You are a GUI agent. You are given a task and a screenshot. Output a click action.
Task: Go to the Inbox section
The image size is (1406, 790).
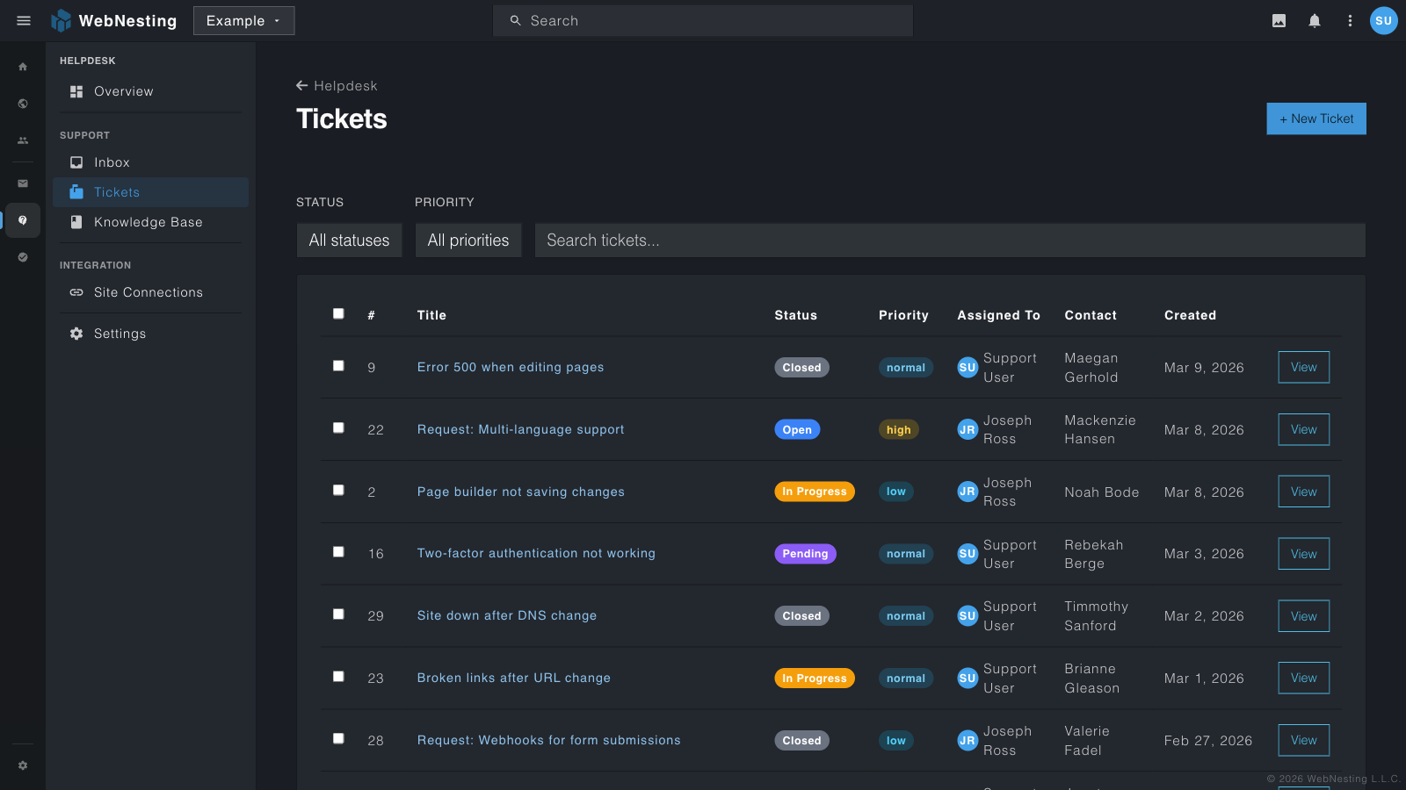tap(112, 162)
